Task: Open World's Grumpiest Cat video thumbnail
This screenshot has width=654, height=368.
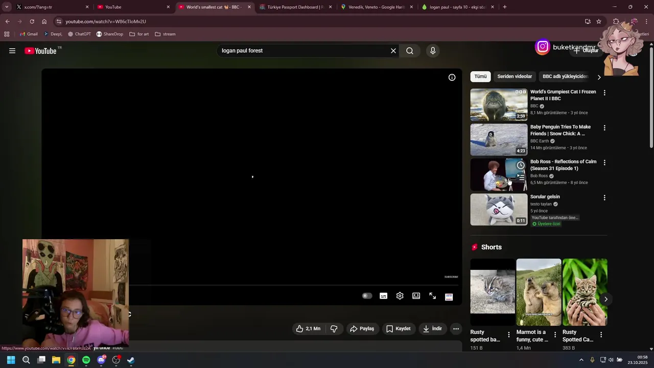Action: pyautogui.click(x=499, y=105)
